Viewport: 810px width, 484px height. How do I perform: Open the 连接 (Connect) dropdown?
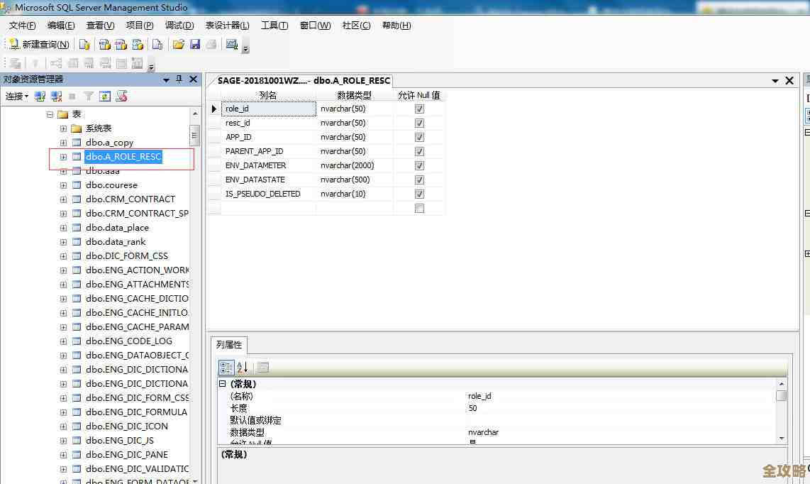(x=17, y=96)
